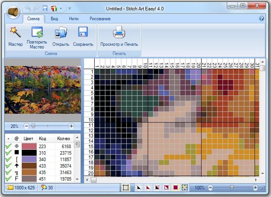271x197 pixels.
Task: Switch to the Рисование ribbon tab
Action: point(100,19)
